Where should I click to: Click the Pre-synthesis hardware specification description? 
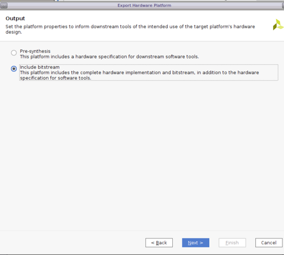click(x=109, y=57)
